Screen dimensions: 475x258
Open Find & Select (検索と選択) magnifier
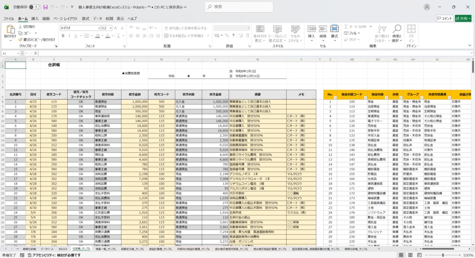tap(397, 34)
